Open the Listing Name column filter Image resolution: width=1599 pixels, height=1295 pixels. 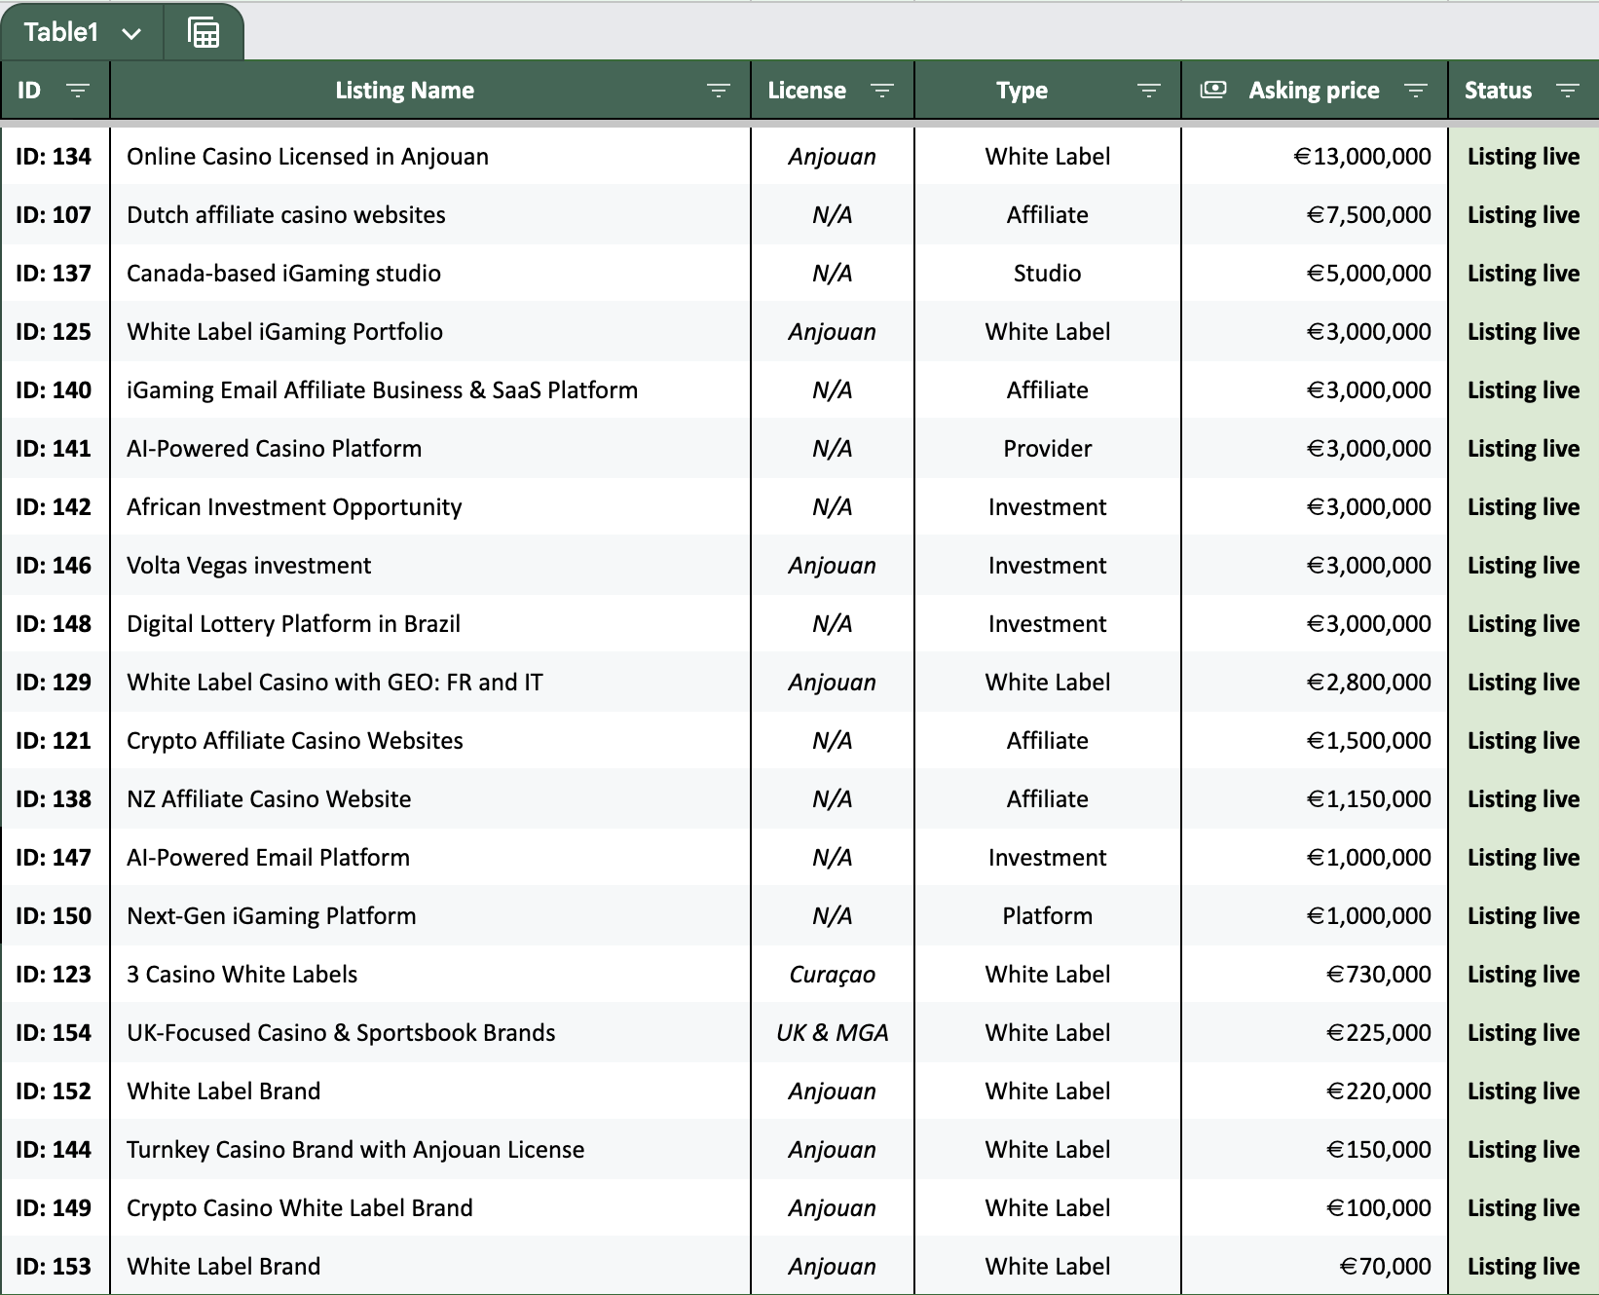tap(718, 91)
